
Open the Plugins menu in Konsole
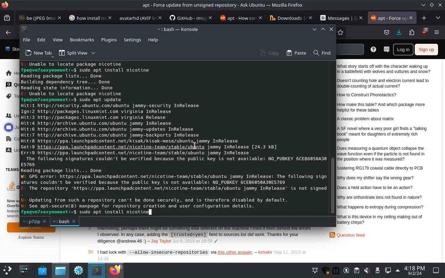109,40
